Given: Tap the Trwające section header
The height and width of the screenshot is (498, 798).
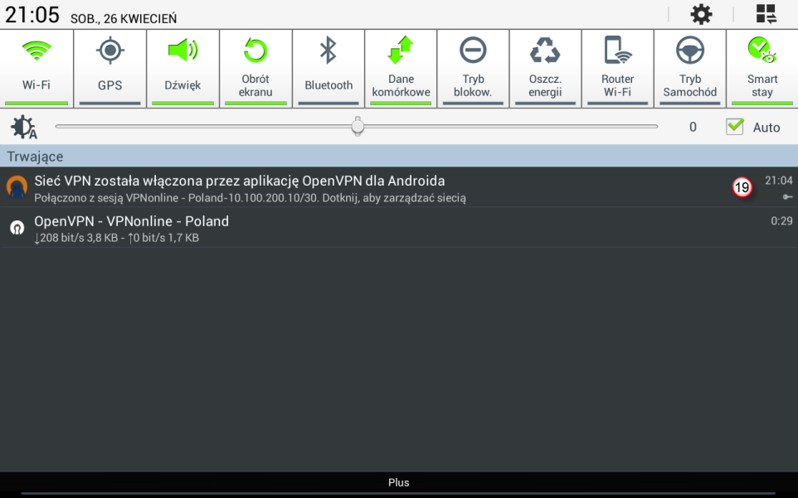Looking at the screenshot, I should [x=399, y=156].
